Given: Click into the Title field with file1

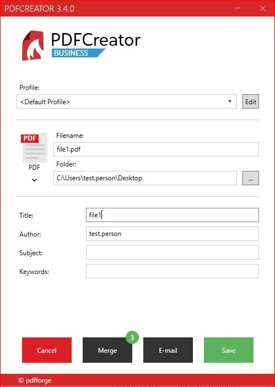Looking at the screenshot, I should [x=172, y=215].
